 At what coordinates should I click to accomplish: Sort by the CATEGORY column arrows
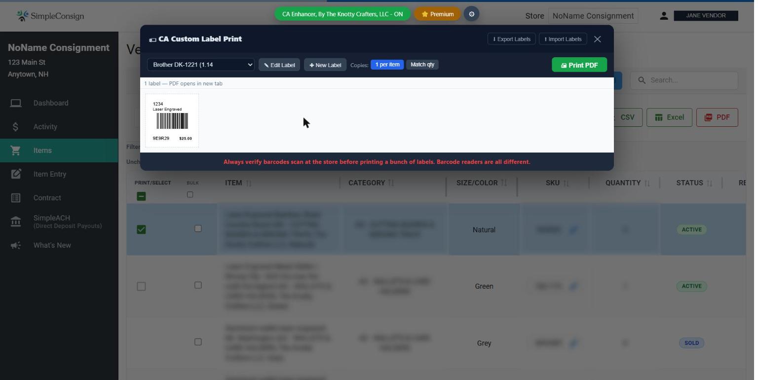pyautogui.click(x=391, y=183)
